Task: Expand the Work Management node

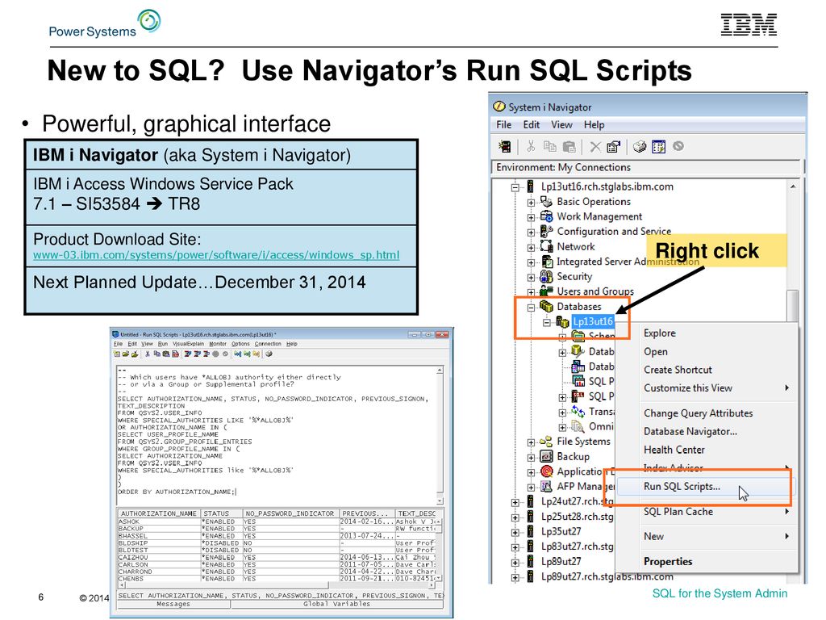Action: [x=531, y=217]
